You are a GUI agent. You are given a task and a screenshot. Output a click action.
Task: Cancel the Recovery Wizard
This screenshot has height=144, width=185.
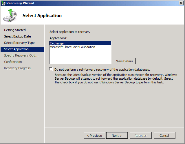coord(164,135)
